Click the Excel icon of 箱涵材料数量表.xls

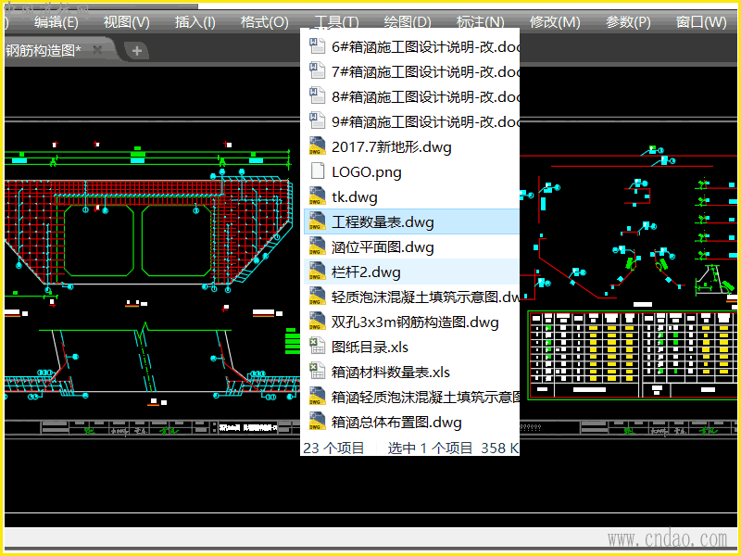coord(317,372)
